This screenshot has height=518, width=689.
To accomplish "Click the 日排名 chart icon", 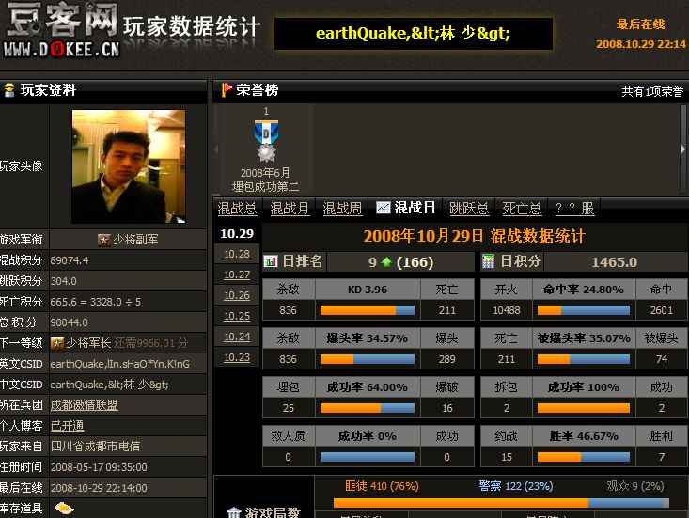I will click(271, 261).
